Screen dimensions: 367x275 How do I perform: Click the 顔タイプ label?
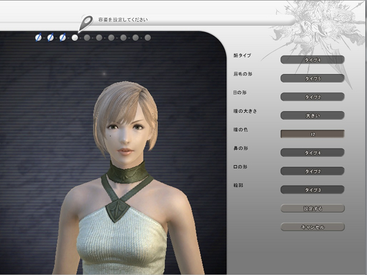pyautogui.click(x=242, y=56)
